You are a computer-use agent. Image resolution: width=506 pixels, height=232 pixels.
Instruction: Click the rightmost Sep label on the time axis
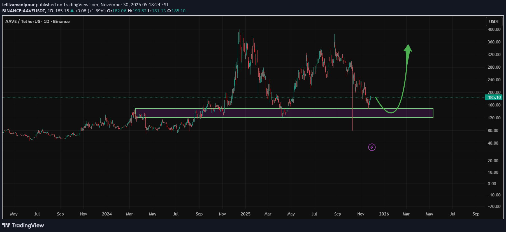476,214
